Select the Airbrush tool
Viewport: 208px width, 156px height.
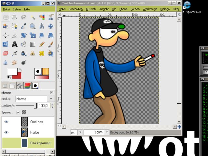pyautogui.click(x=15, y=53)
